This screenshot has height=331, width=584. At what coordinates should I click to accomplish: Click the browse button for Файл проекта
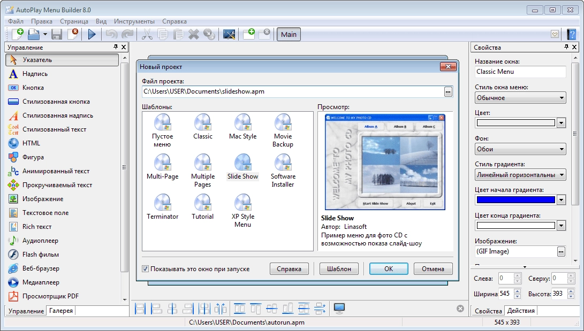click(x=448, y=91)
